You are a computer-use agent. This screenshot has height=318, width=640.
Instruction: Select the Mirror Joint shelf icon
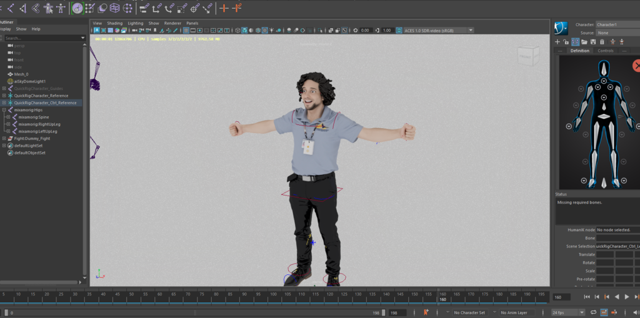tap(23, 7)
